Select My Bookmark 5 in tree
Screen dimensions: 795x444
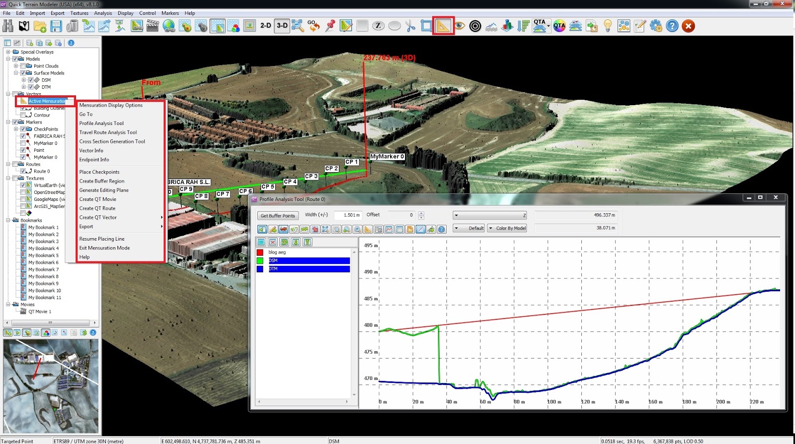point(43,255)
